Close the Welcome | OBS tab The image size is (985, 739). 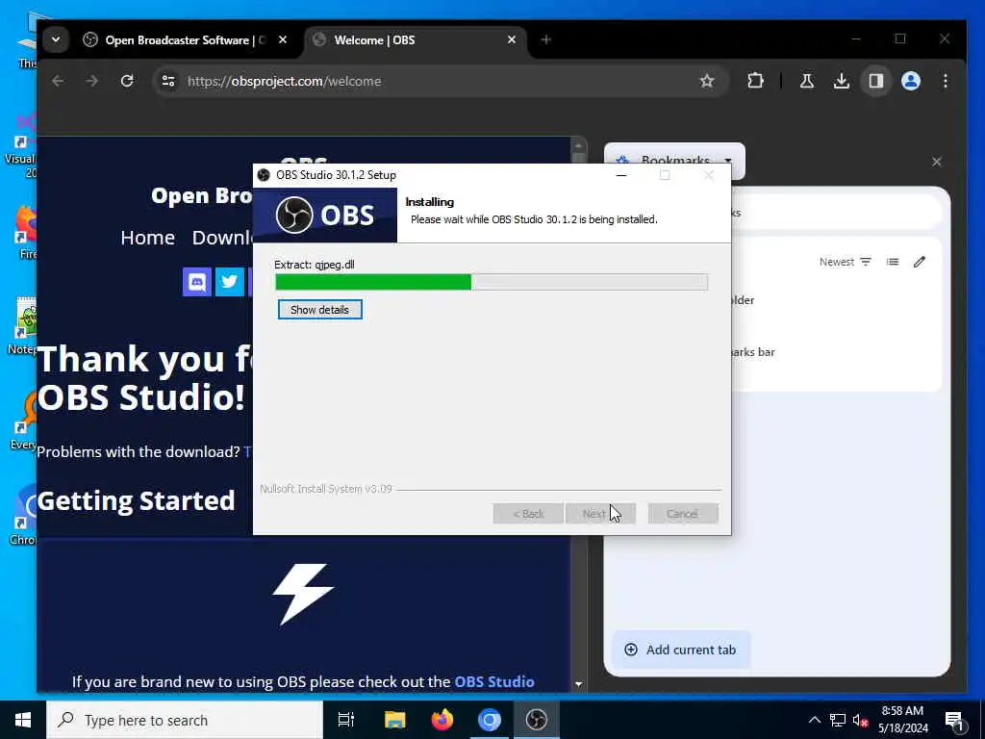(x=512, y=39)
